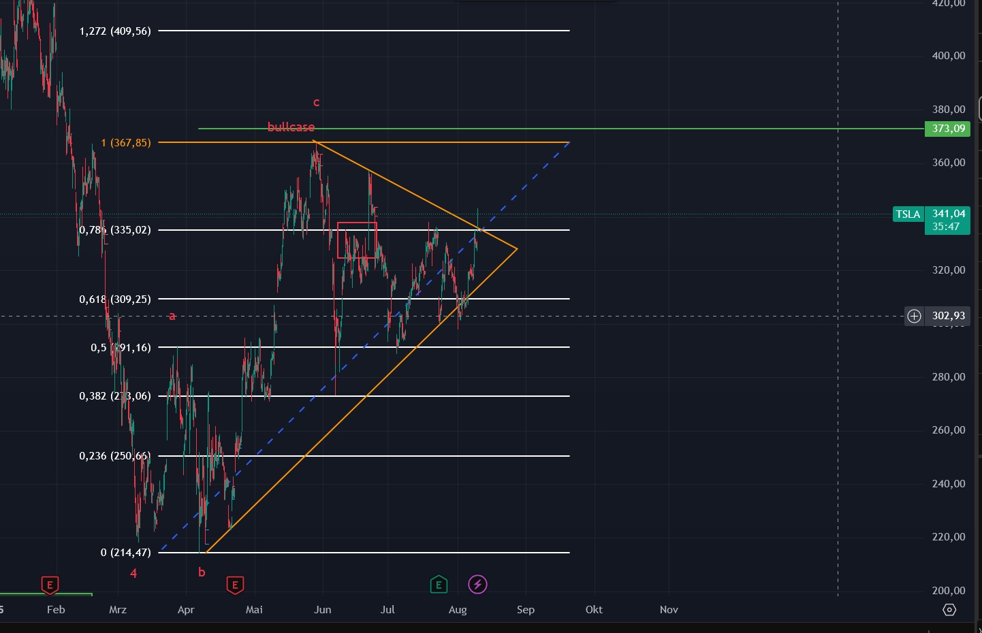
Task: Click the 302,93 crosshair price label
Action: click(x=949, y=316)
